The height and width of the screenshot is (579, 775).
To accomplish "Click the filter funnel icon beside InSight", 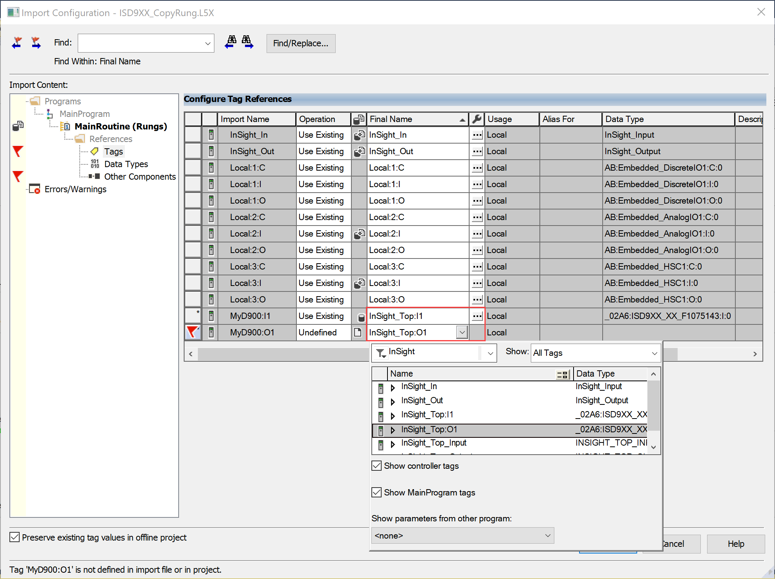I will click(x=380, y=353).
